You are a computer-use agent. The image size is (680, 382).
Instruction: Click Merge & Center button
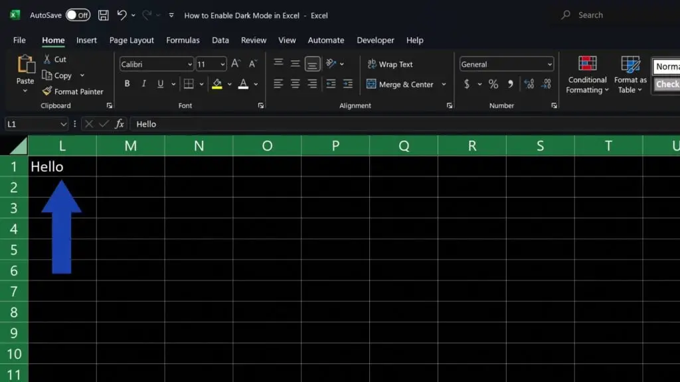pos(399,84)
